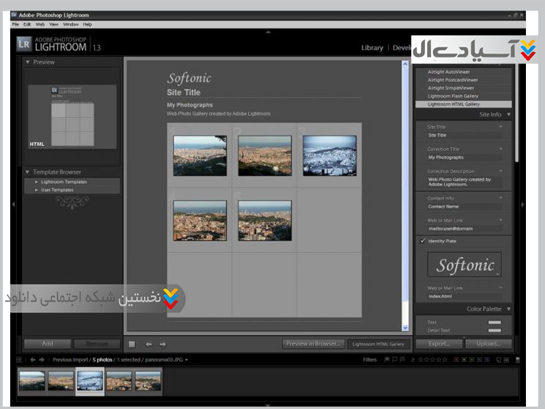
Task: Click the filmstrip forward navigation arrow
Action: point(42,359)
